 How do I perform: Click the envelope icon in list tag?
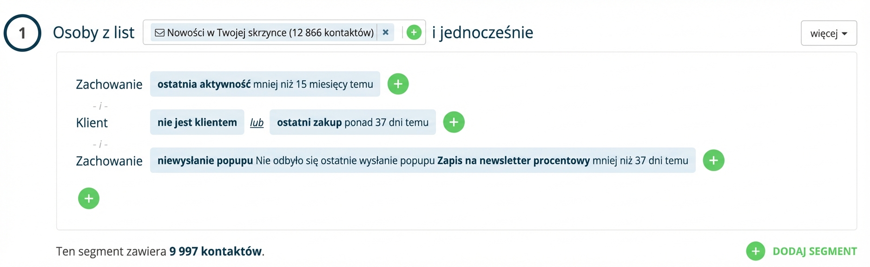pyautogui.click(x=159, y=33)
